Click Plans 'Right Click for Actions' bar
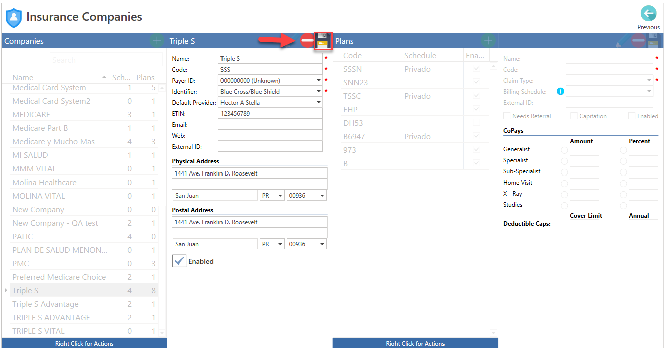The width and height of the screenshot is (666, 350). (x=415, y=344)
